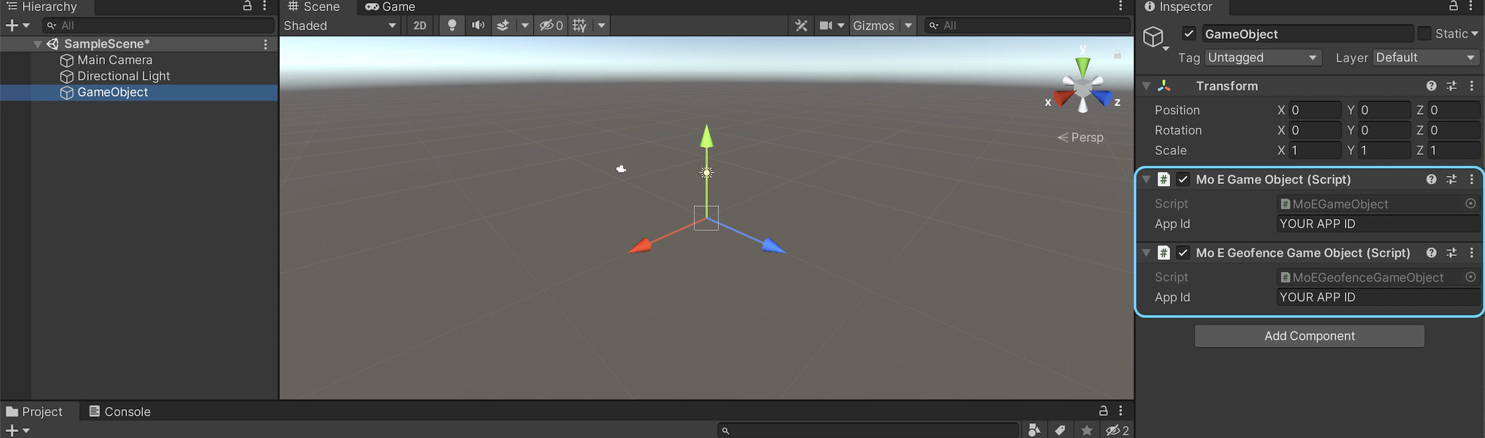Toggle the scene grid icon
The image size is (1485, 438).
580,25
